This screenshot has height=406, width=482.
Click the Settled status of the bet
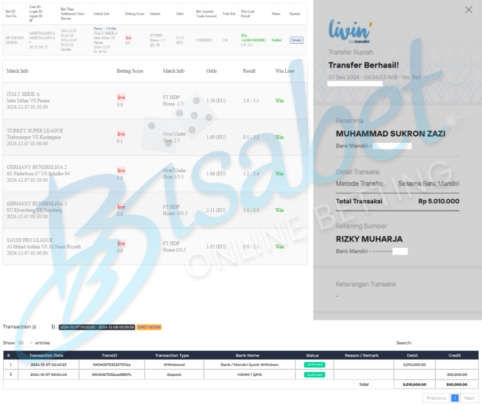click(276, 40)
